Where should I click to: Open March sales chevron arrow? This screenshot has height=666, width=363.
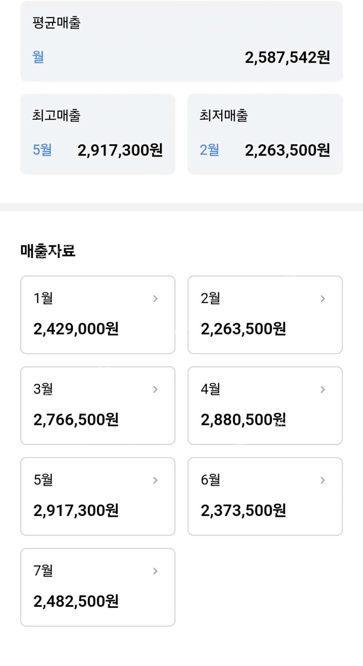pos(156,389)
